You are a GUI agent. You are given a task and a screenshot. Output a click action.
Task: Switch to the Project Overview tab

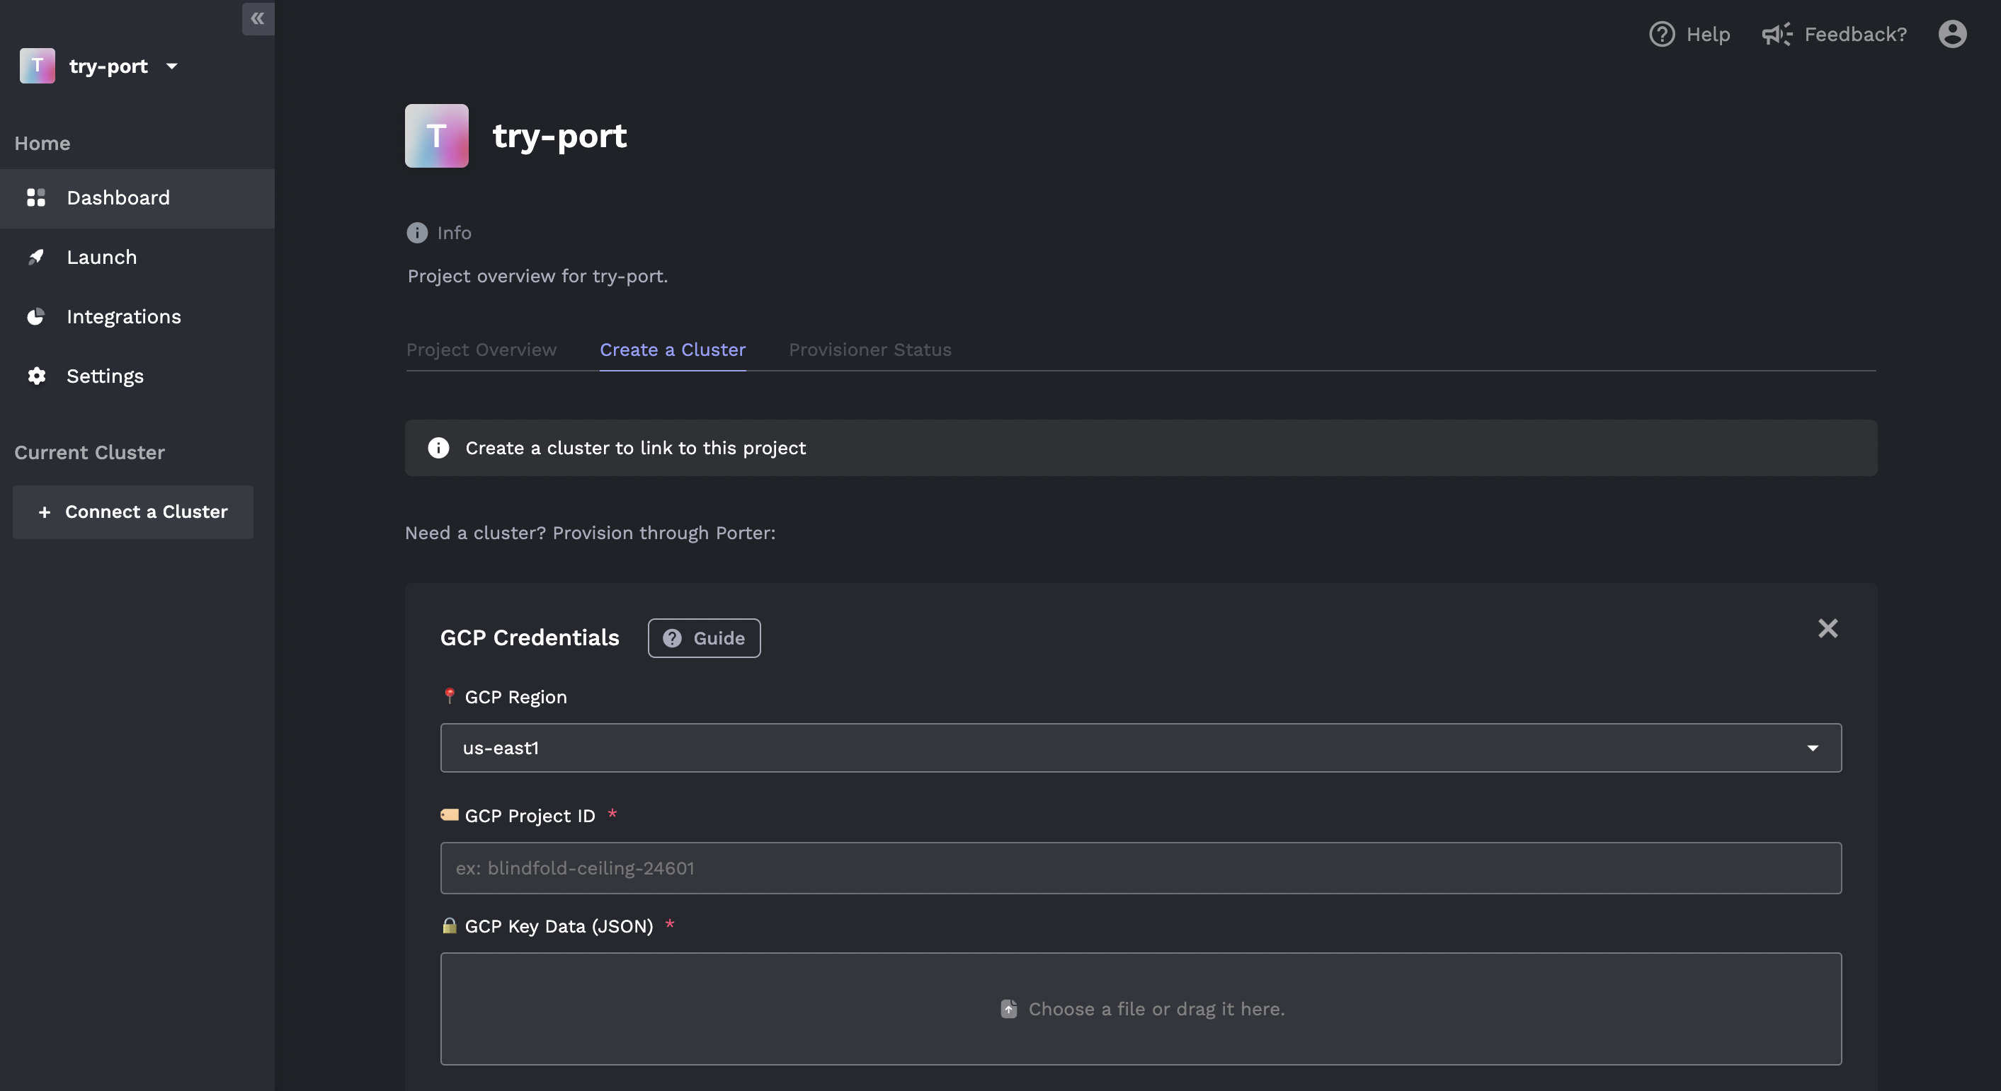(481, 350)
